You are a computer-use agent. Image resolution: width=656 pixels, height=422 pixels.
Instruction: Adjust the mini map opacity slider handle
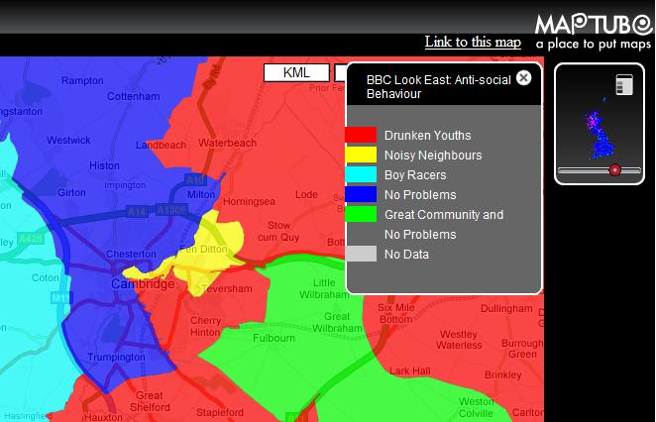tap(614, 169)
